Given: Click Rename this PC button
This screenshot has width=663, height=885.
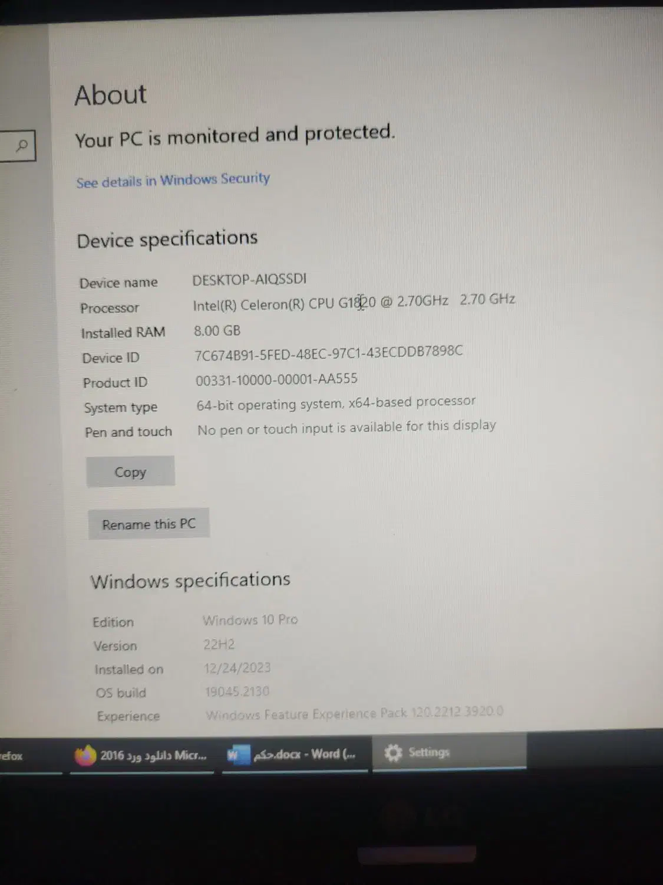Looking at the screenshot, I should click(x=149, y=523).
